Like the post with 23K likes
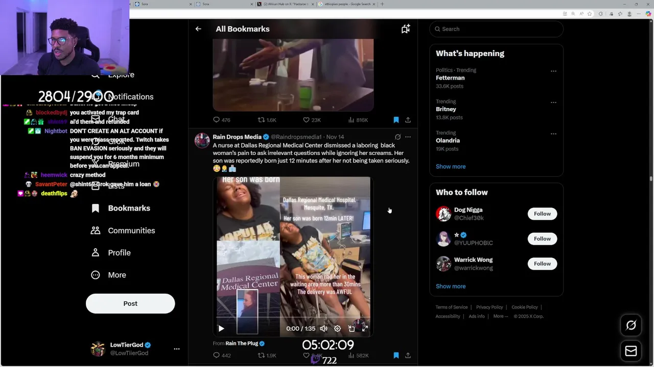This screenshot has height=367, width=654. coord(312,120)
